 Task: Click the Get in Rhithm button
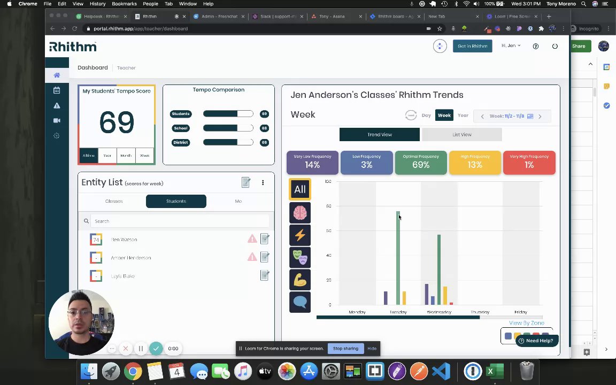472,46
